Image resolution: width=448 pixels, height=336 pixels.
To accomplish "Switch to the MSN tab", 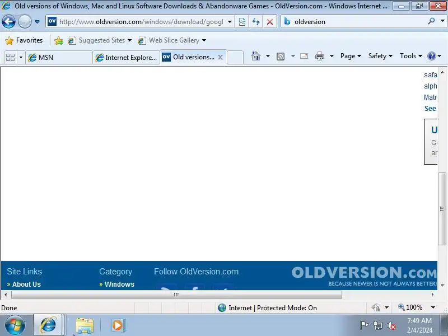I will coord(59,58).
